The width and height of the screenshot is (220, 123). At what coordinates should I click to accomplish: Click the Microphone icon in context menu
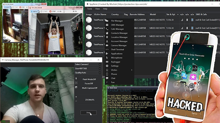107,58
